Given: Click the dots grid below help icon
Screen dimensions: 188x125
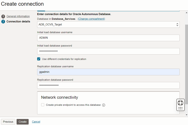Looking at the screenshot, I should coord(180,108).
